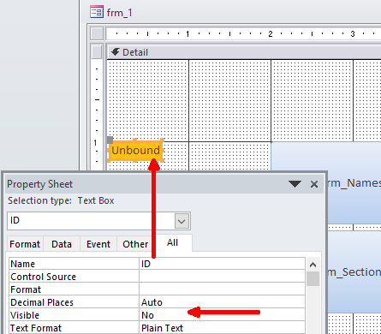Open the Property Sheet options arrow

click(x=295, y=184)
